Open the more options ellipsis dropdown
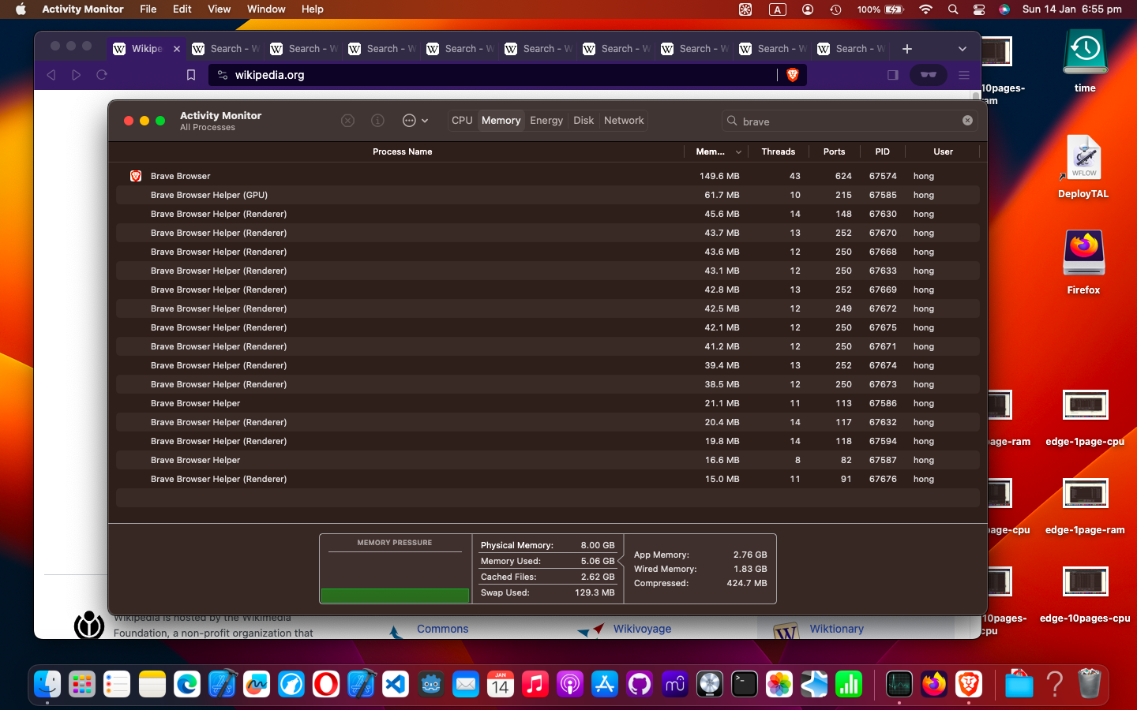Image resolution: width=1137 pixels, height=710 pixels. point(415,121)
